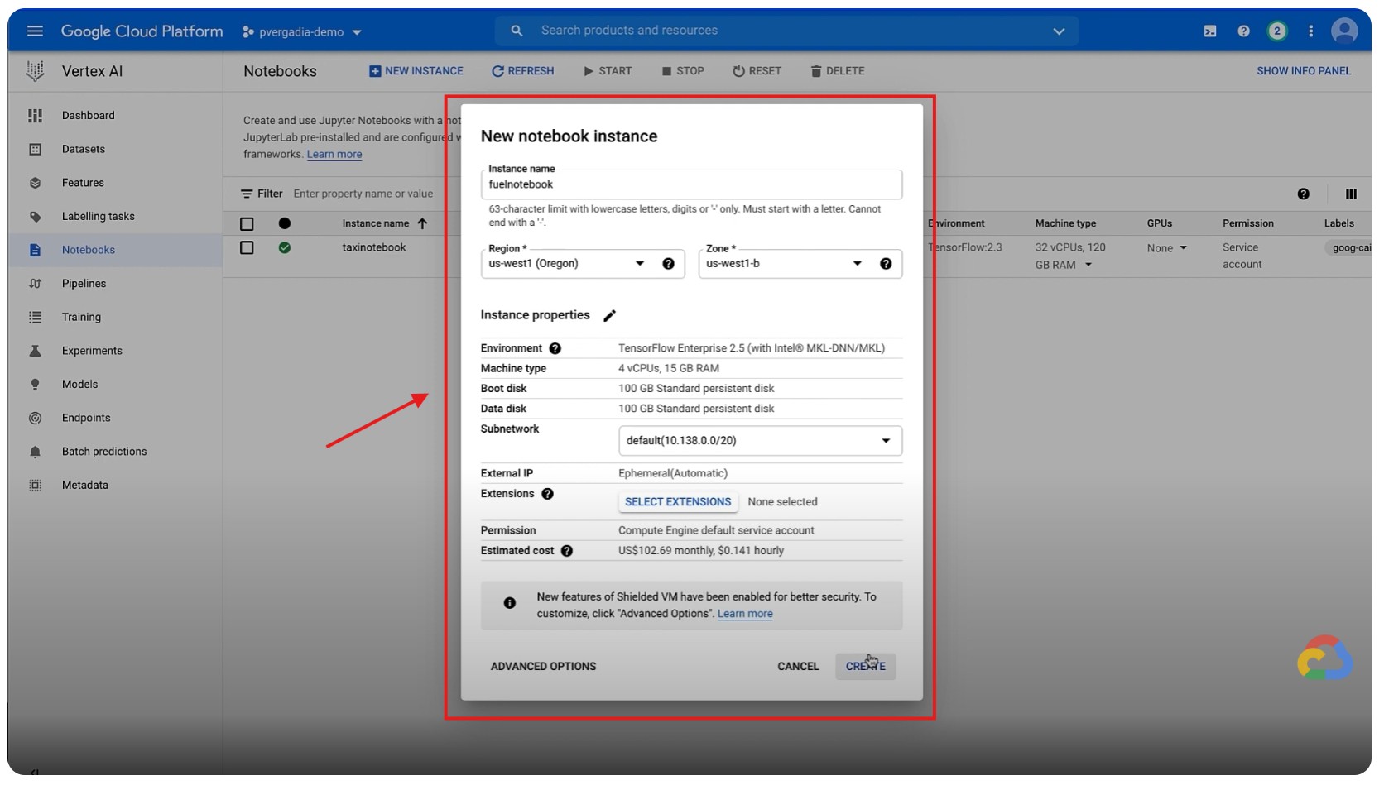Toggle the select-all header checkbox
Screen dimensions: 1384x790
click(247, 224)
